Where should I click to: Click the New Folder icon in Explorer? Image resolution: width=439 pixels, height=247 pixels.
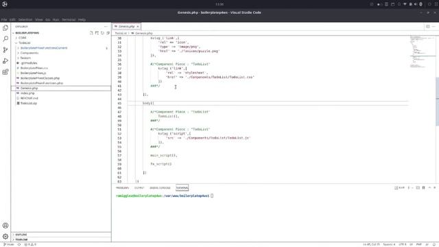click(x=97, y=33)
